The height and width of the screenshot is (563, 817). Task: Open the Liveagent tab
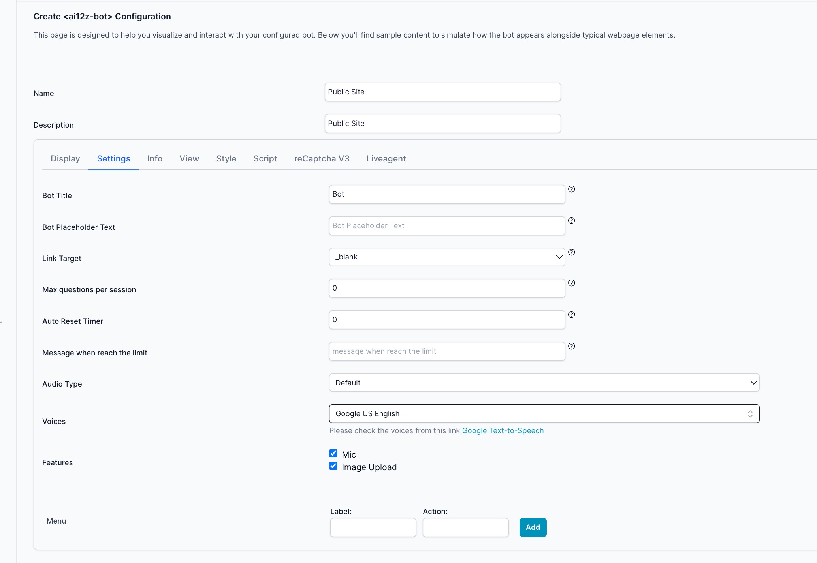(386, 159)
